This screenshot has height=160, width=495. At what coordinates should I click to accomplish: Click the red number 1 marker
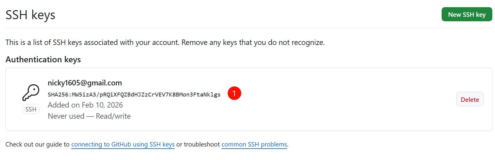pyautogui.click(x=234, y=93)
